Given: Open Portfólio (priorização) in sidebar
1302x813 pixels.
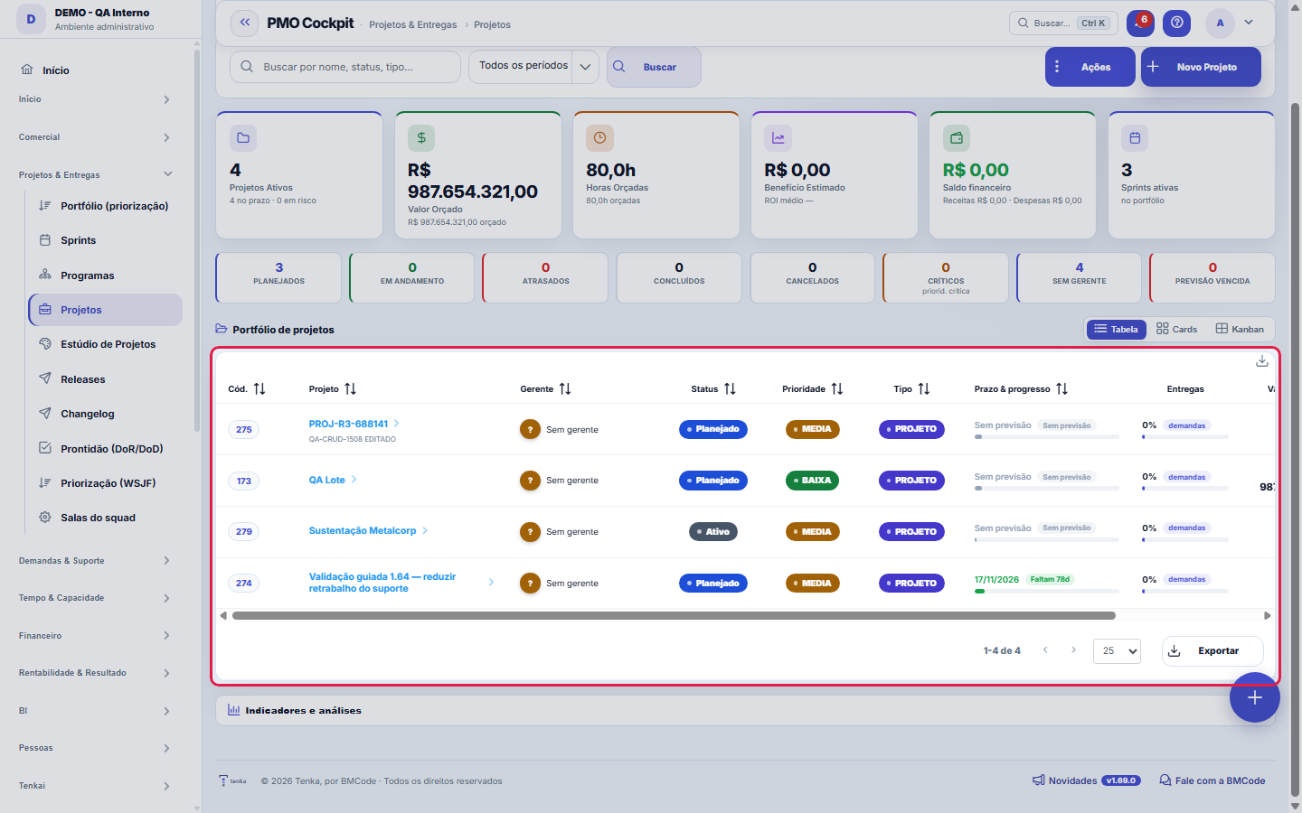Looking at the screenshot, I should (x=105, y=206).
